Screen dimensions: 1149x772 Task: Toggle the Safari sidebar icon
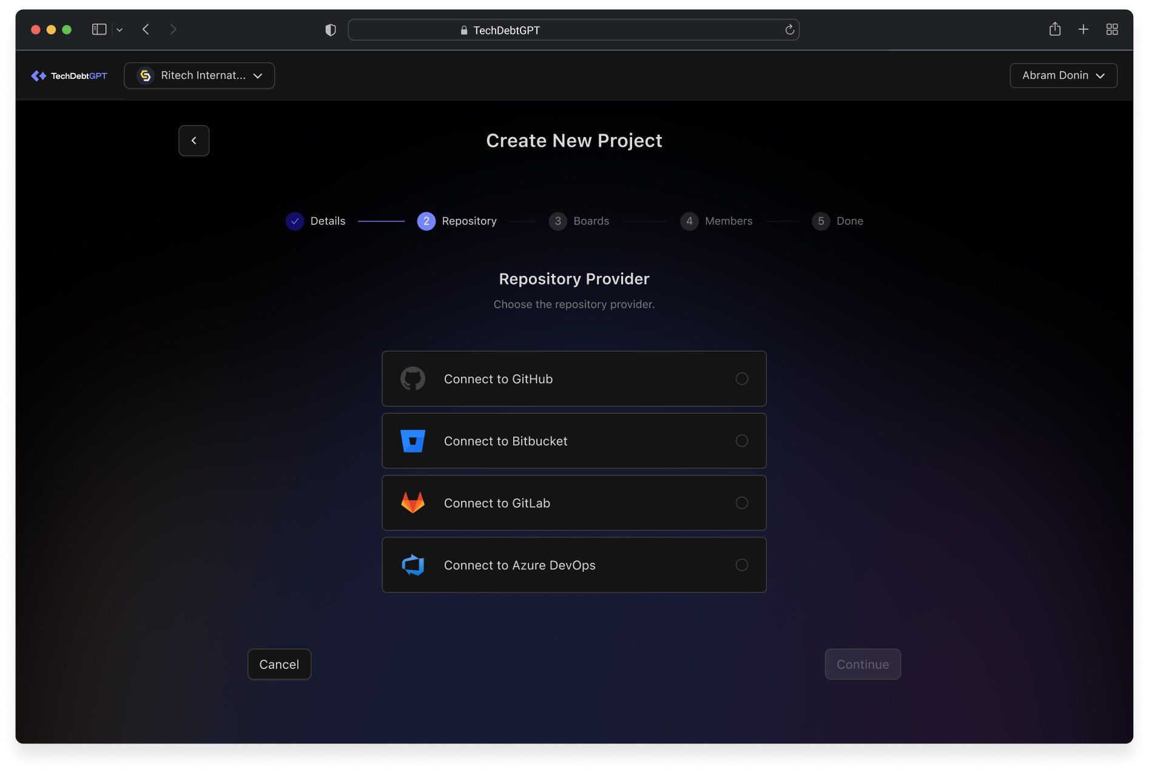tap(99, 30)
